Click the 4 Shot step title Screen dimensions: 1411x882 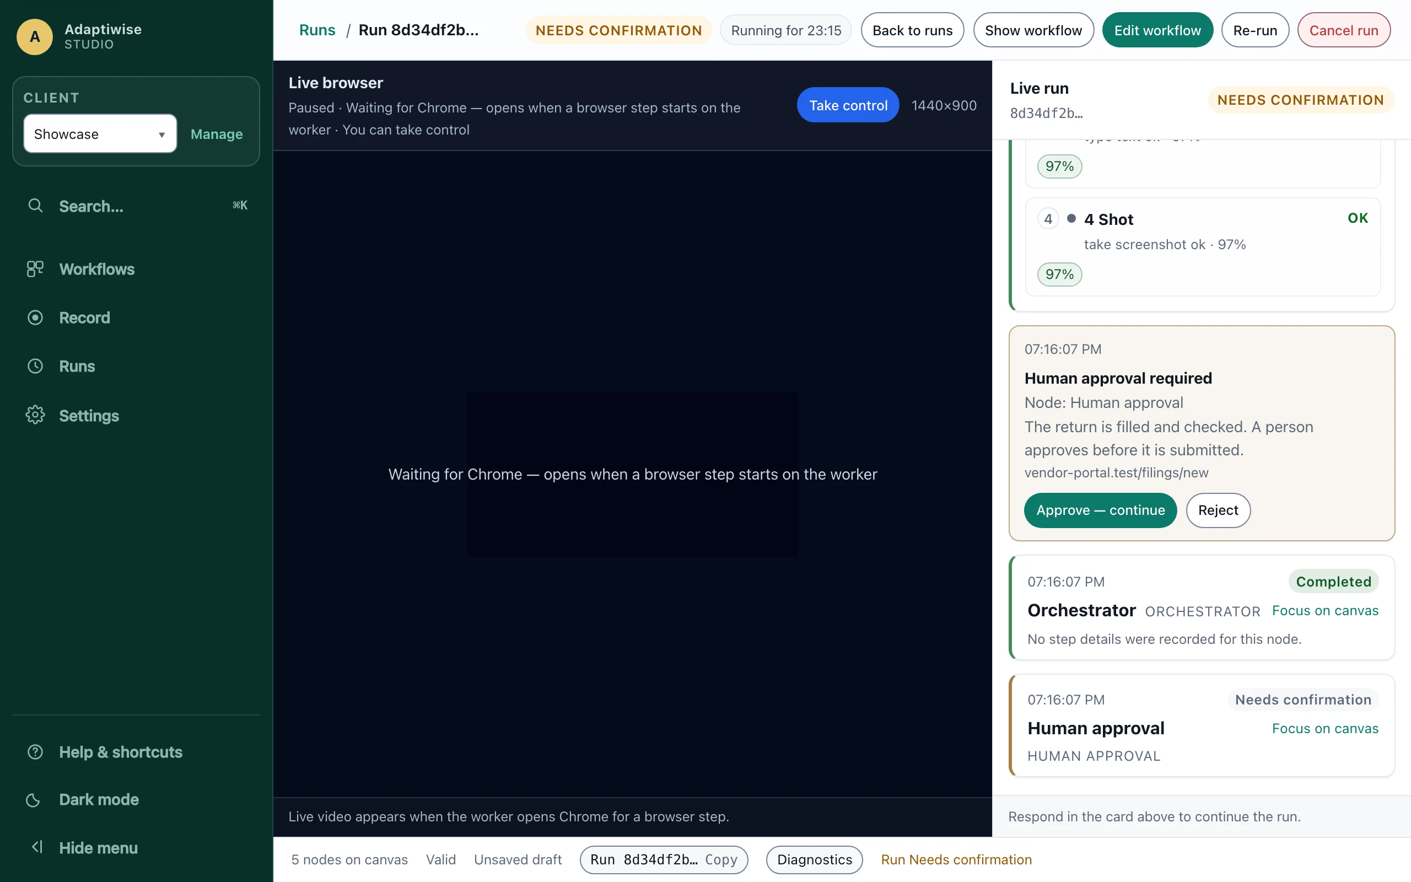pos(1108,219)
